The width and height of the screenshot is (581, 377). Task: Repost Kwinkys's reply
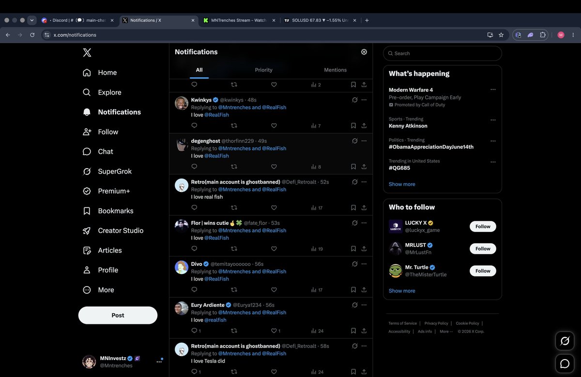234,126
